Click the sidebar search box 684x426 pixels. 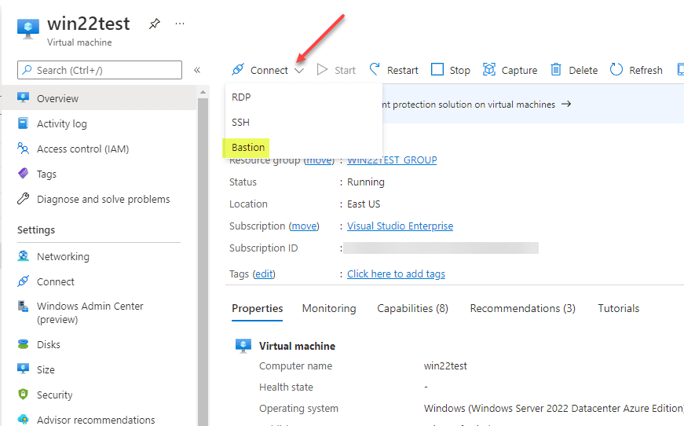pyautogui.click(x=100, y=70)
